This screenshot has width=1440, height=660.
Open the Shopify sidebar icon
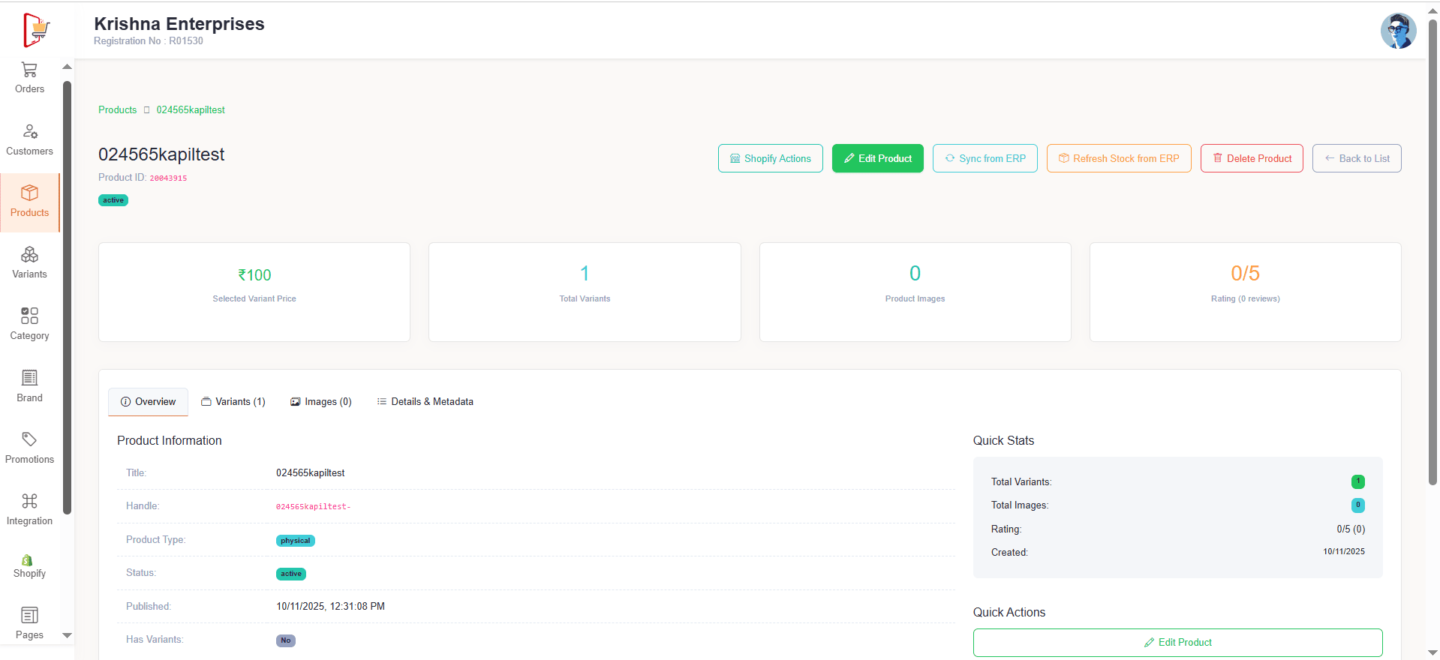28,560
